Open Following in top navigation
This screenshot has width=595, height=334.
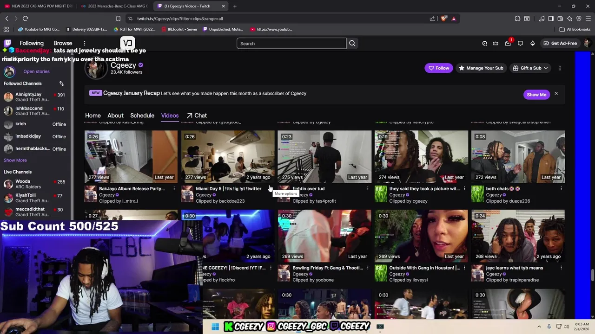pyautogui.click(x=32, y=43)
